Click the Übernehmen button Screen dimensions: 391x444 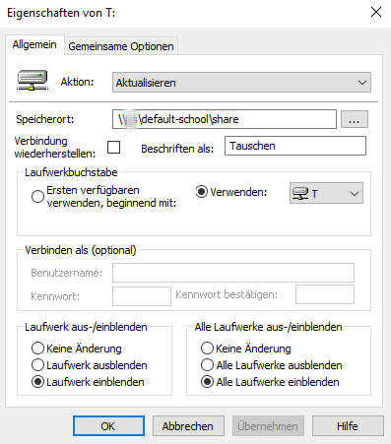(268, 426)
